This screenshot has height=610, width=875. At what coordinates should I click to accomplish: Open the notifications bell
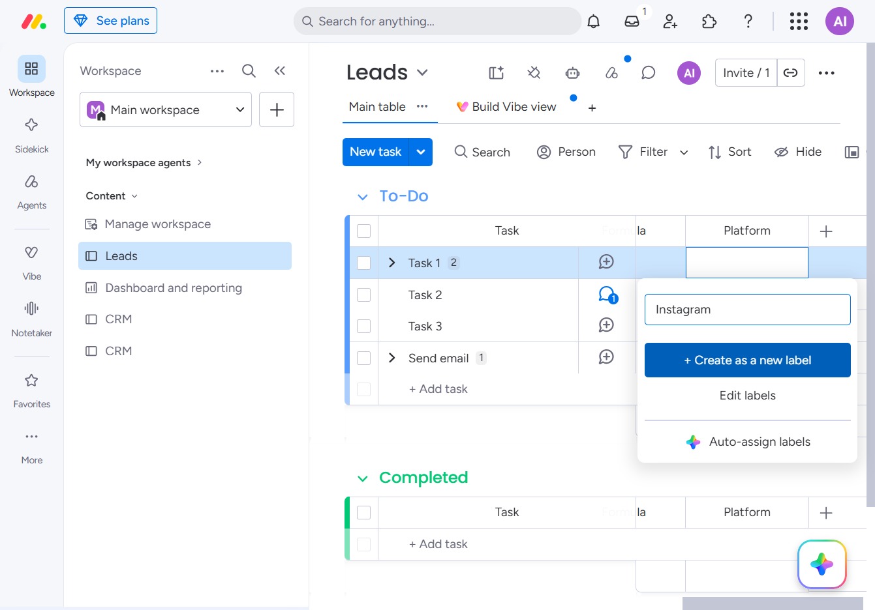593,22
